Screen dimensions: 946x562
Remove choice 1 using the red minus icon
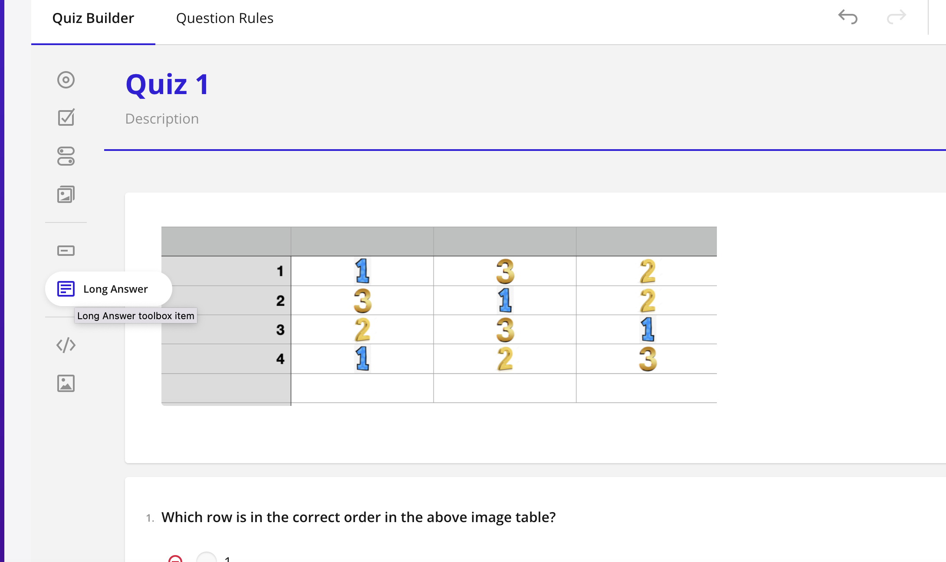click(175, 559)
